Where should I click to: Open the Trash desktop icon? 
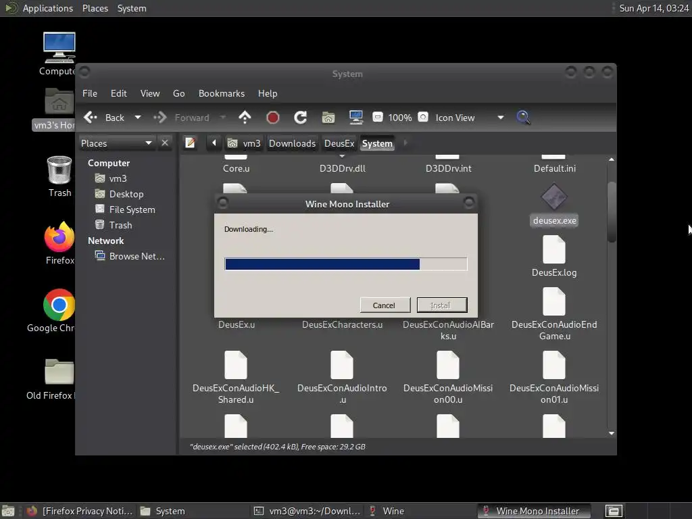[59, 170]
